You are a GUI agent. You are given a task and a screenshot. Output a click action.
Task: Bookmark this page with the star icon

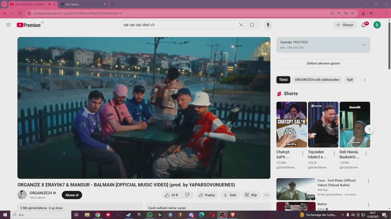[353, 13]
